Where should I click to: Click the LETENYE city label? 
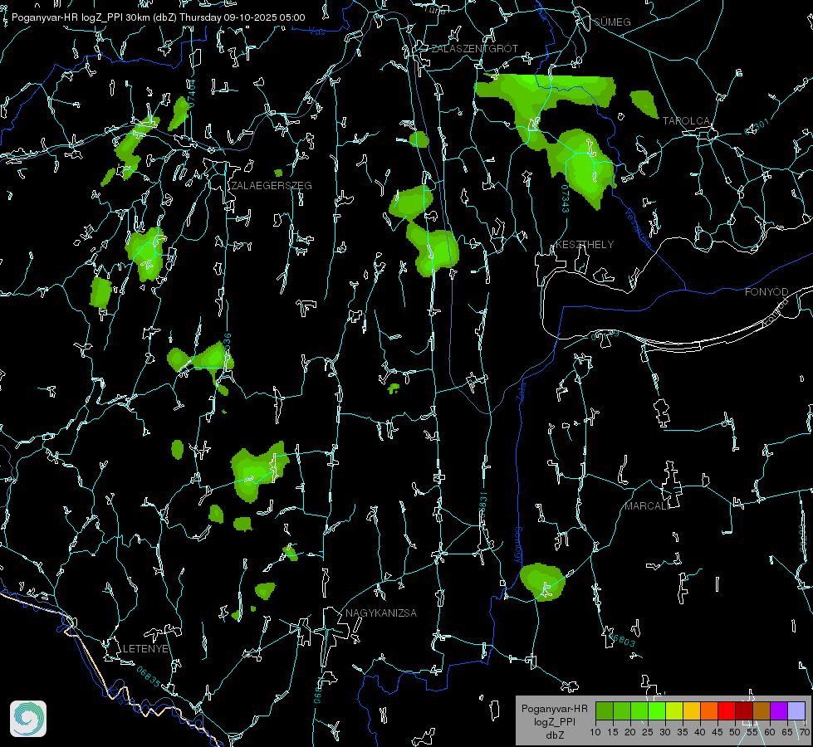pos(145,648)
